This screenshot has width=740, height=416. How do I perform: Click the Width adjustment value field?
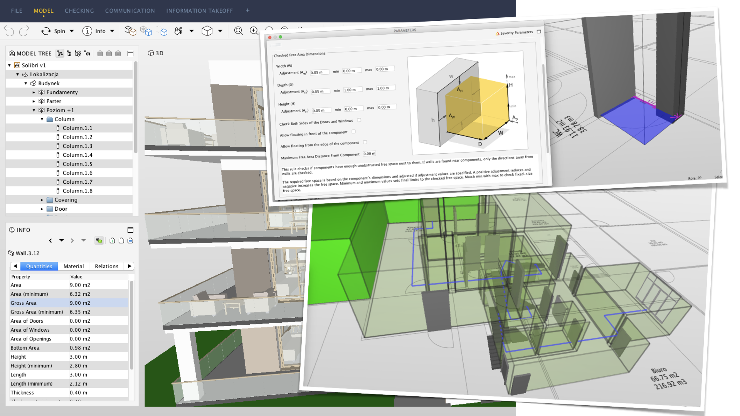click(x=319, y=72)
